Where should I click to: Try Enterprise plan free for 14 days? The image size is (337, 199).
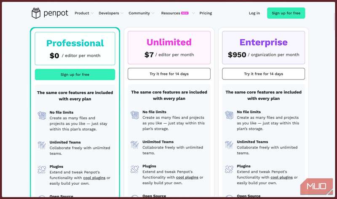263,74
